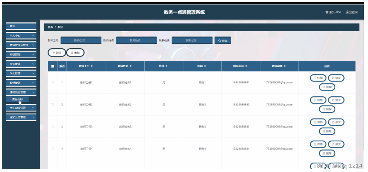The image size is (368, 172).
Task: Open the 学生管理 sidebar dropdown
Action: (x=21, y=73)
